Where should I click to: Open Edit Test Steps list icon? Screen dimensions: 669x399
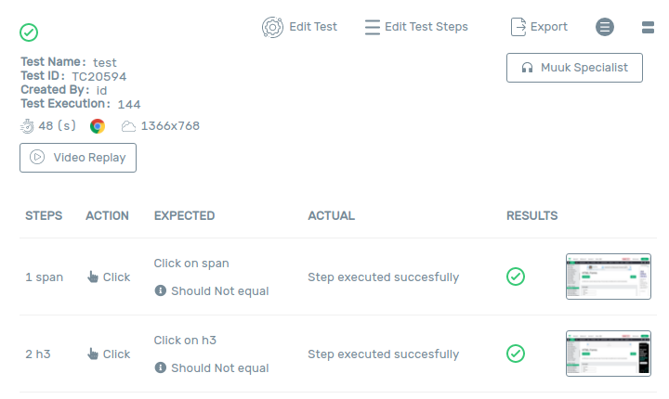click(x=373, y=27)
